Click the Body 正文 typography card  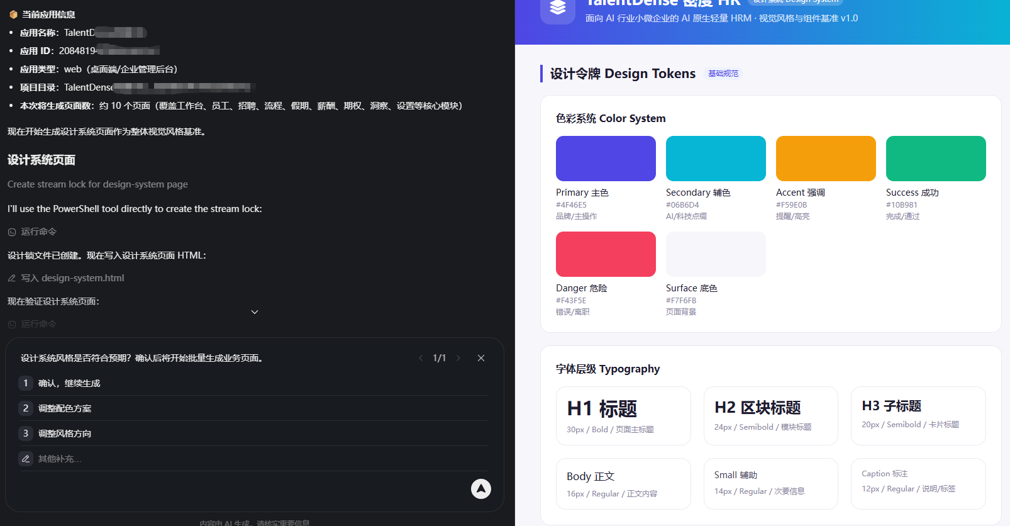(623, 484)
